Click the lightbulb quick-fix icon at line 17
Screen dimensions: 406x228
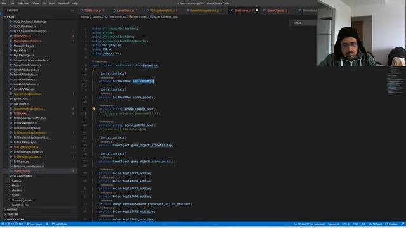click(94, 109)
